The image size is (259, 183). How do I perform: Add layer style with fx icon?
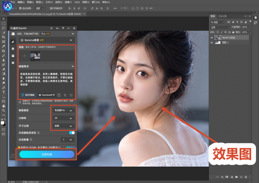[x=222, y=177]
